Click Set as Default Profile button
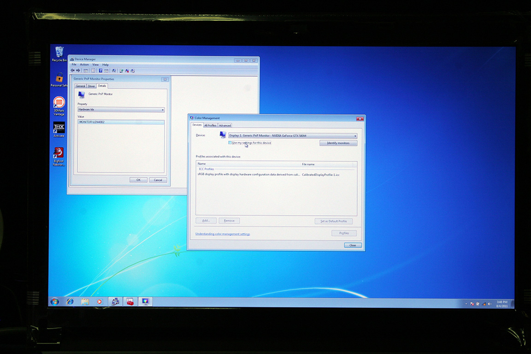This screenshot has height=354, width=531. click(x=334, y=221)
